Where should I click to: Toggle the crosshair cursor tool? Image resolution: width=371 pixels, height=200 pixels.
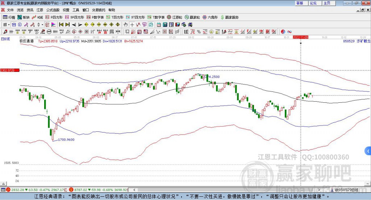tap(132, 25)
